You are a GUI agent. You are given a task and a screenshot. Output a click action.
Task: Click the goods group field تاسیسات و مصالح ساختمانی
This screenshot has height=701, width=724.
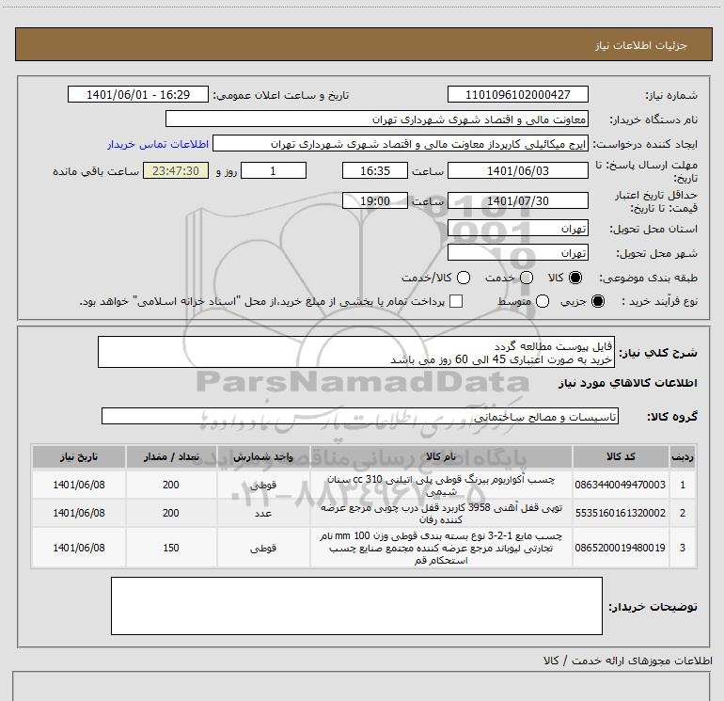coord(360,416)
